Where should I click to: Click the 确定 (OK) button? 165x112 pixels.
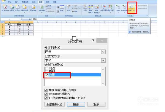click(76, 104)
